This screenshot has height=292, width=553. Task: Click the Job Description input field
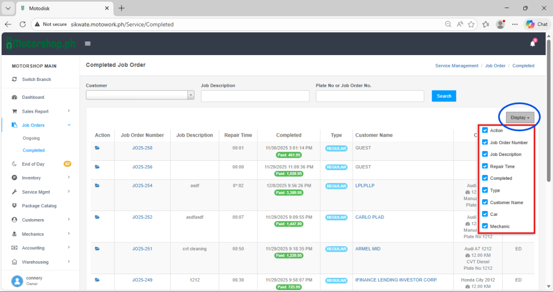(255, 96)
